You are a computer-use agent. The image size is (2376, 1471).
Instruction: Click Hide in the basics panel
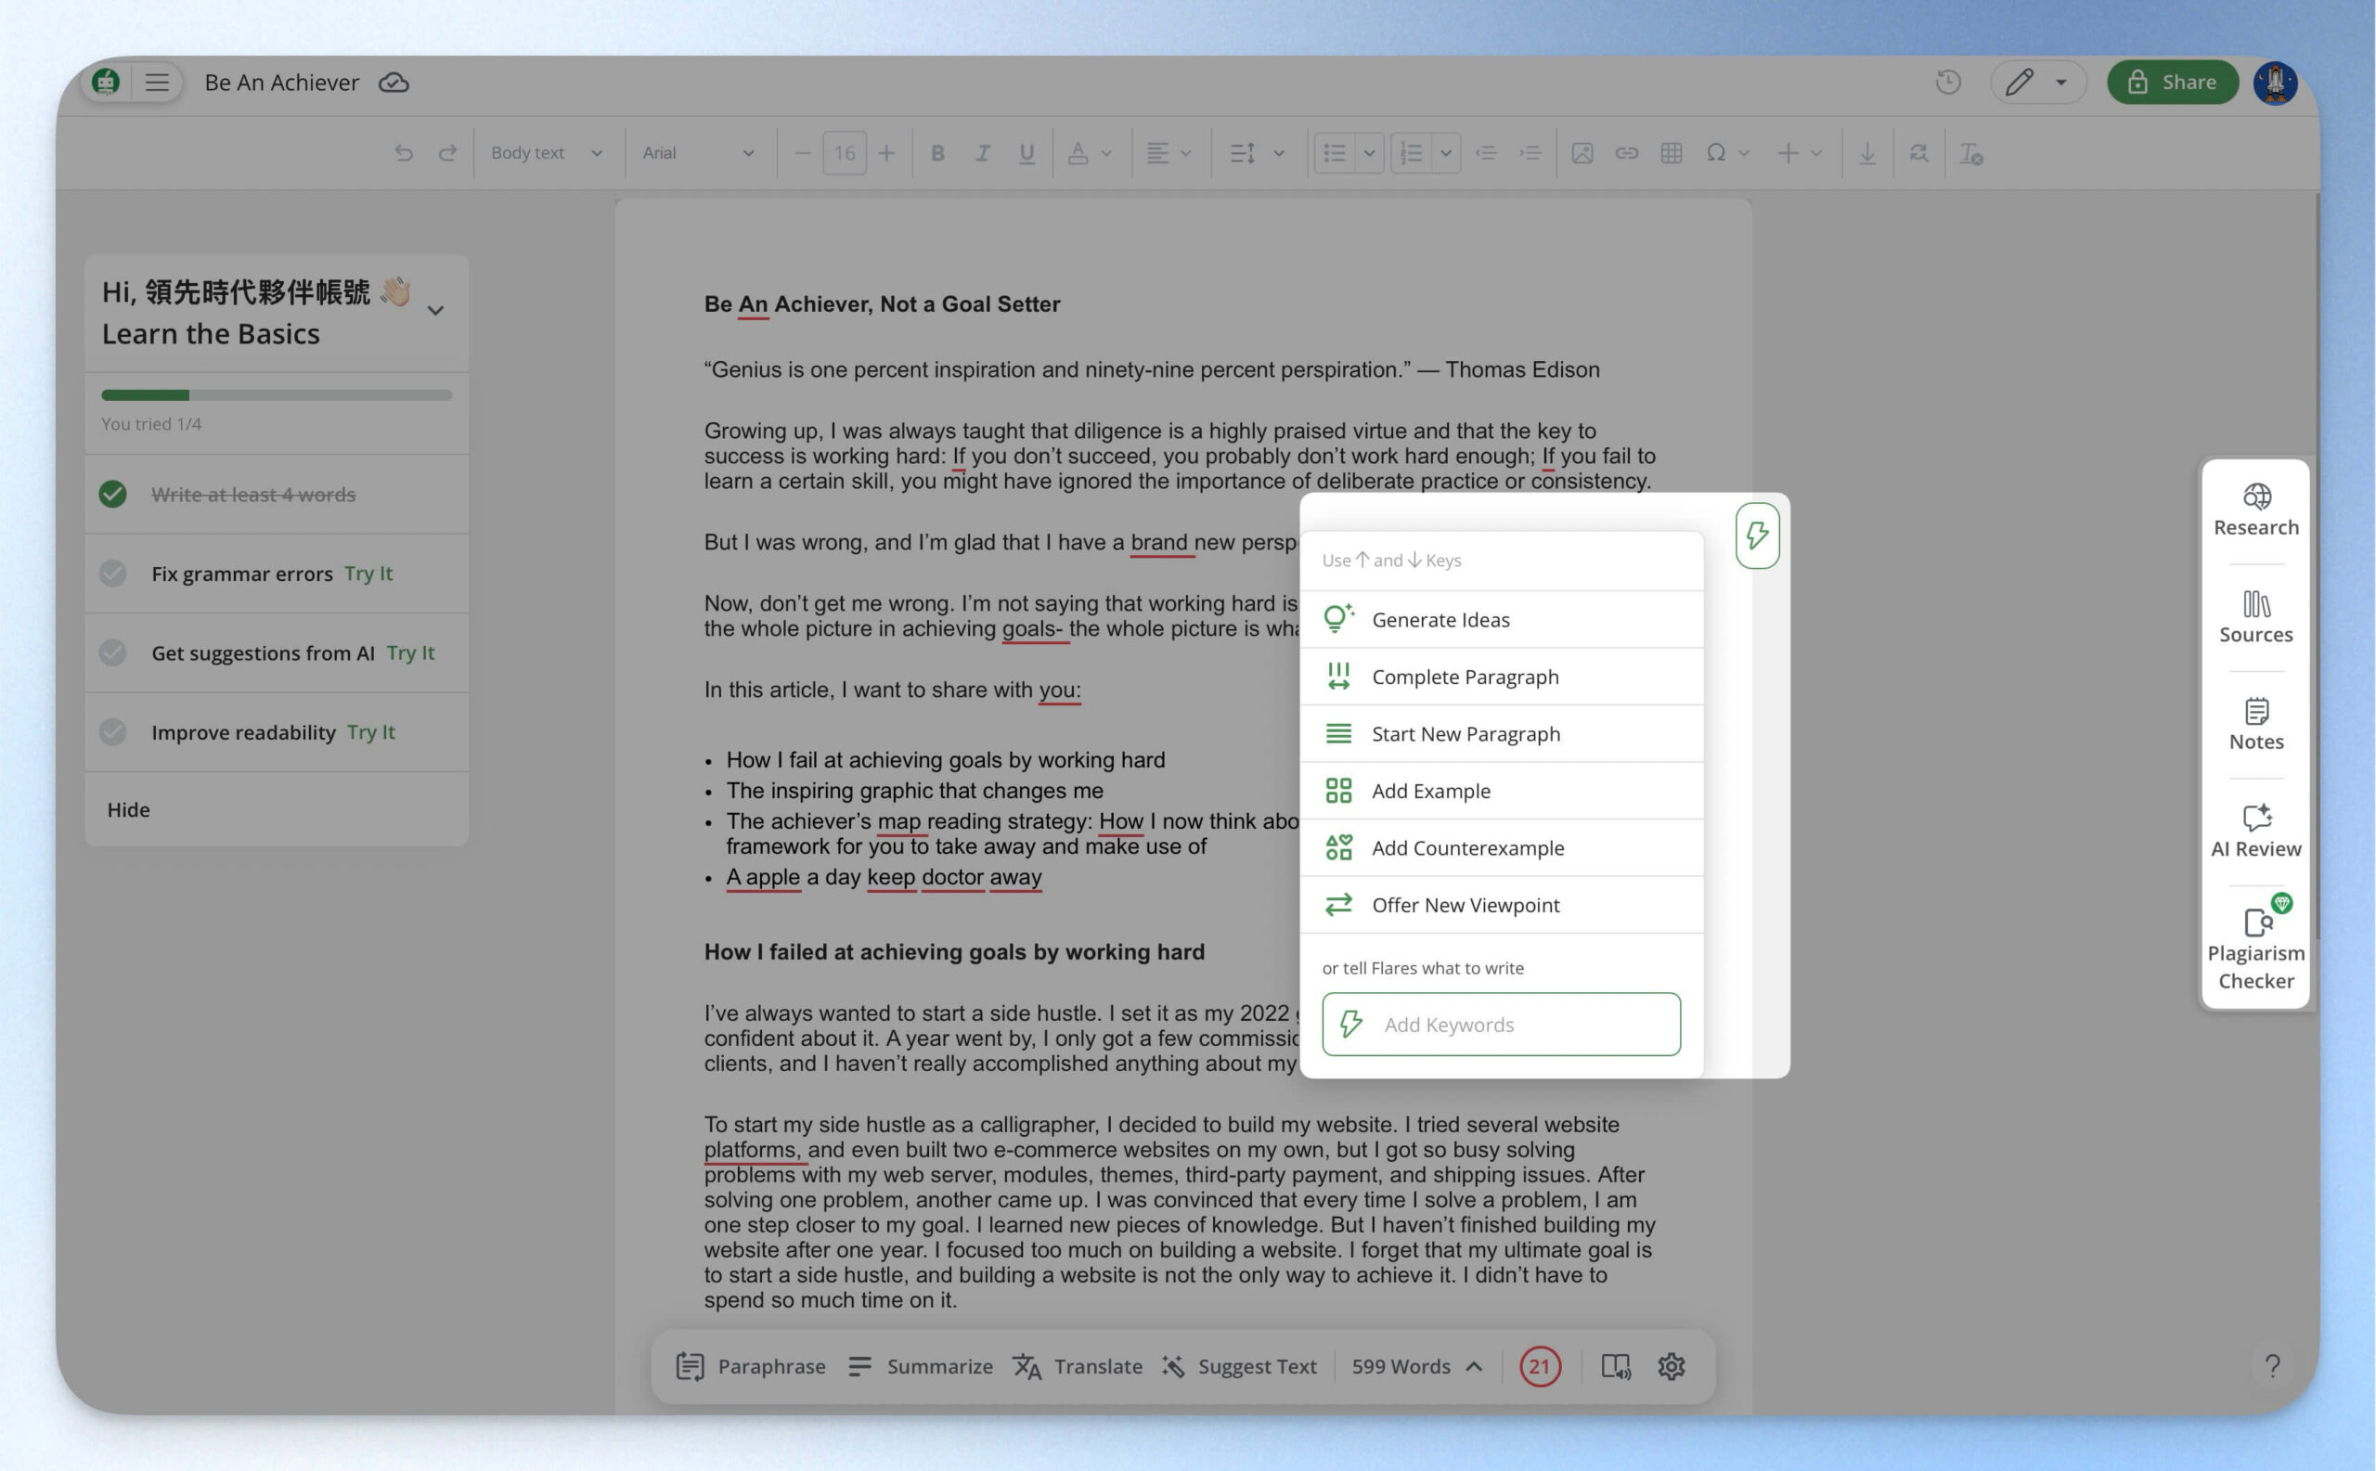pos(128,809)
